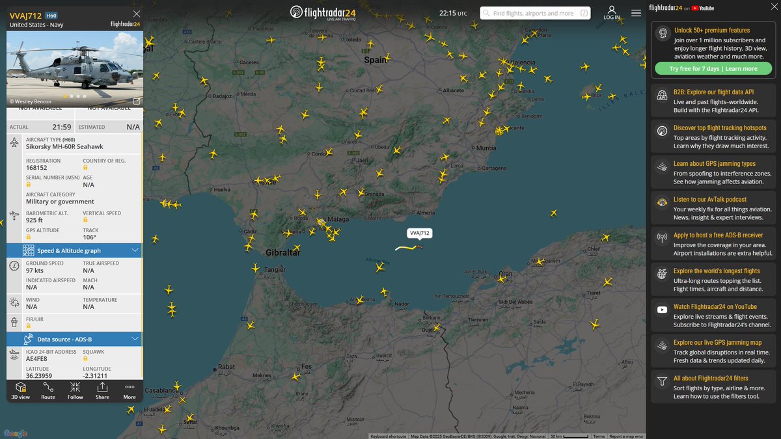The width and height of the screenshot is (781, 439).
Task: Click the locked GPS Altitude padlock
Action: [x=29, y=237]
